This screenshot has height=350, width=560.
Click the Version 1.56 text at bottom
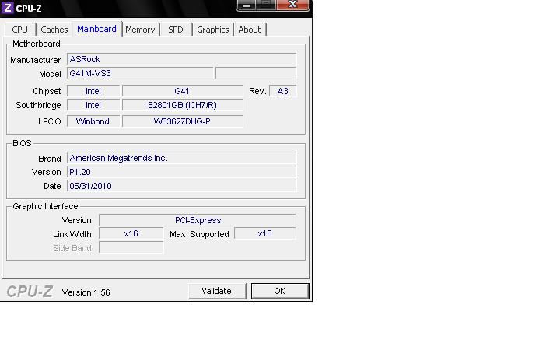pyautogui.click(x=86, y=292)
